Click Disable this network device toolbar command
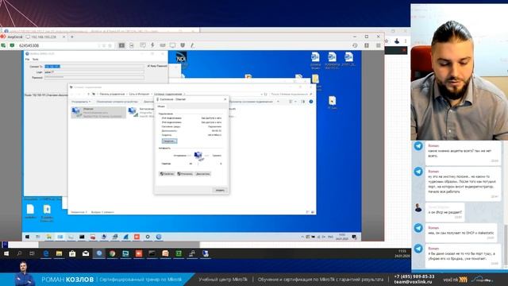 tap(117, 102)
